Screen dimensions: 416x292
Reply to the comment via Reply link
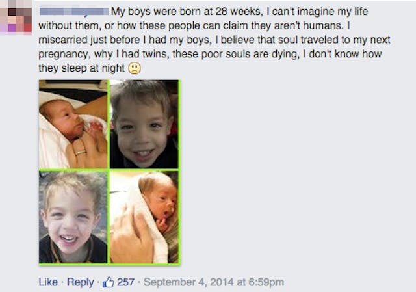point(80,282)
